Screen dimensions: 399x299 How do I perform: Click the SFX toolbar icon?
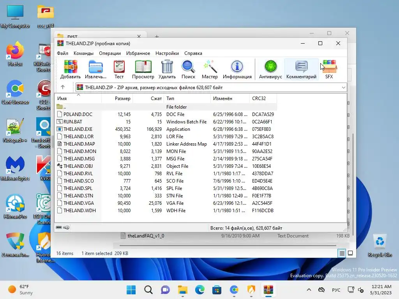click(329, 69)
